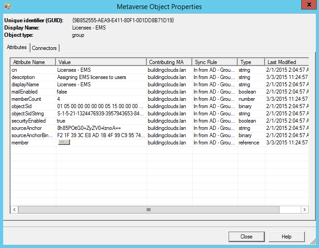Switch to the Connectors tab
The height and width of the screenshot is (248, 319).
click(45, 48)
